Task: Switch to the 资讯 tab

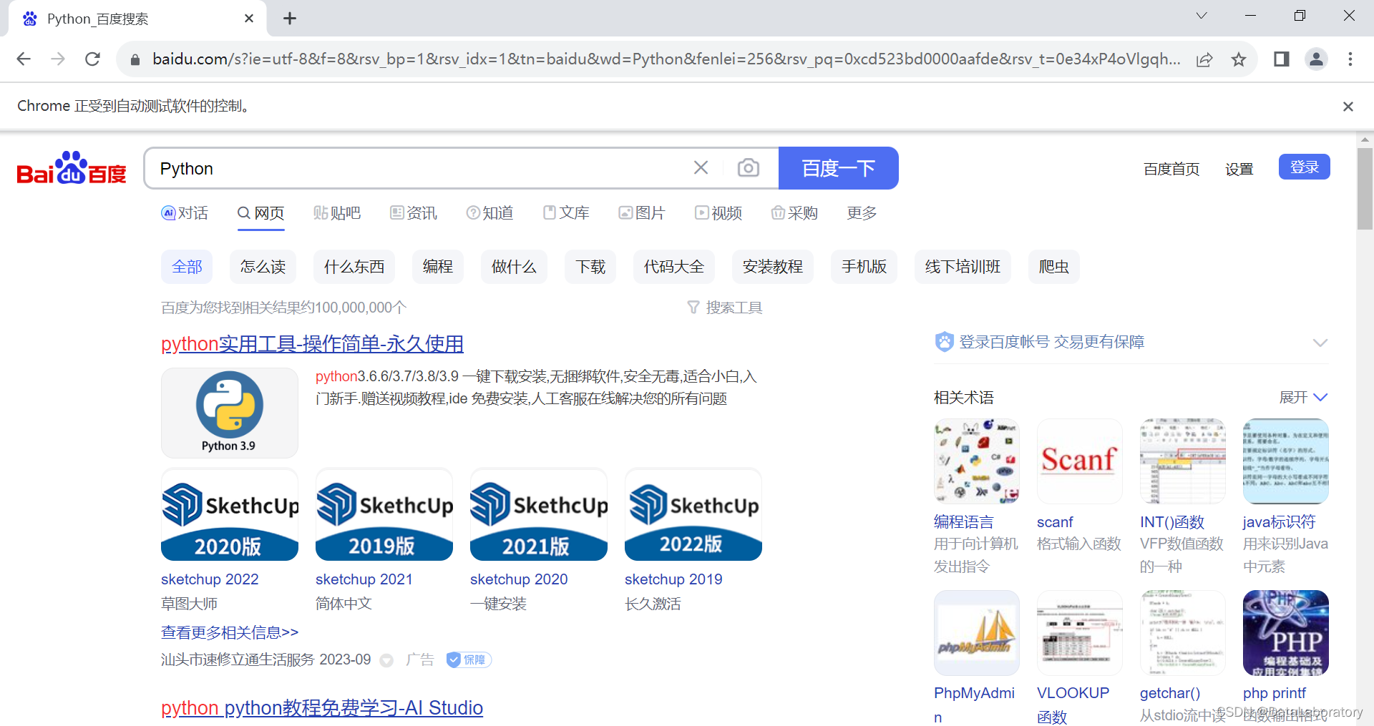Action: (414, 213)
